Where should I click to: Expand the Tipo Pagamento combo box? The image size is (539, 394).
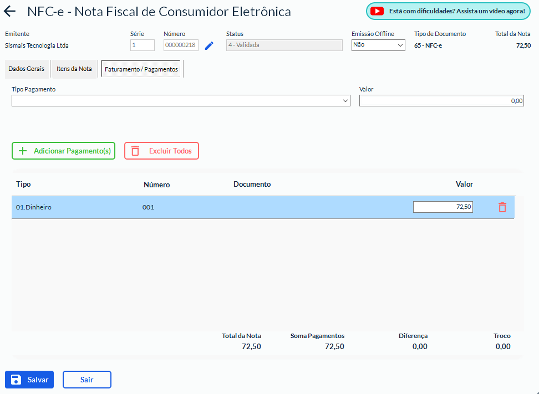[181, 101]
